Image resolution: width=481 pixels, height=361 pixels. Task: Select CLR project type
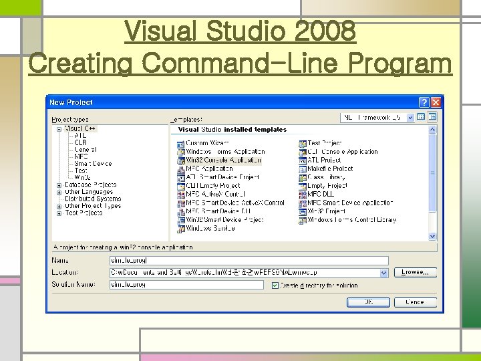tap(81, 142)
